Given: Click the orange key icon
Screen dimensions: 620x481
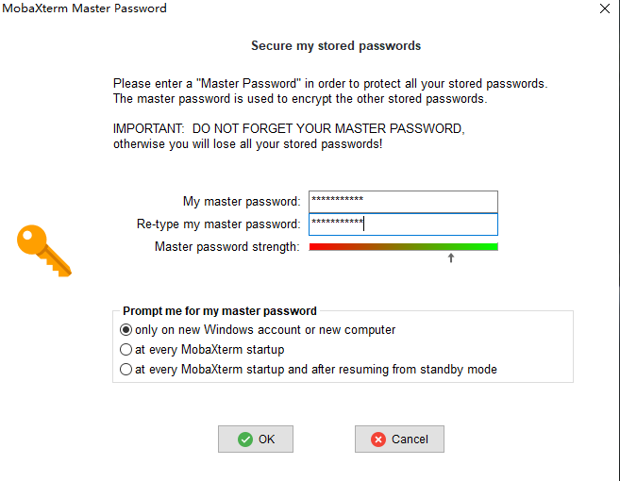Looking at the screenshot, I should 43,250.
